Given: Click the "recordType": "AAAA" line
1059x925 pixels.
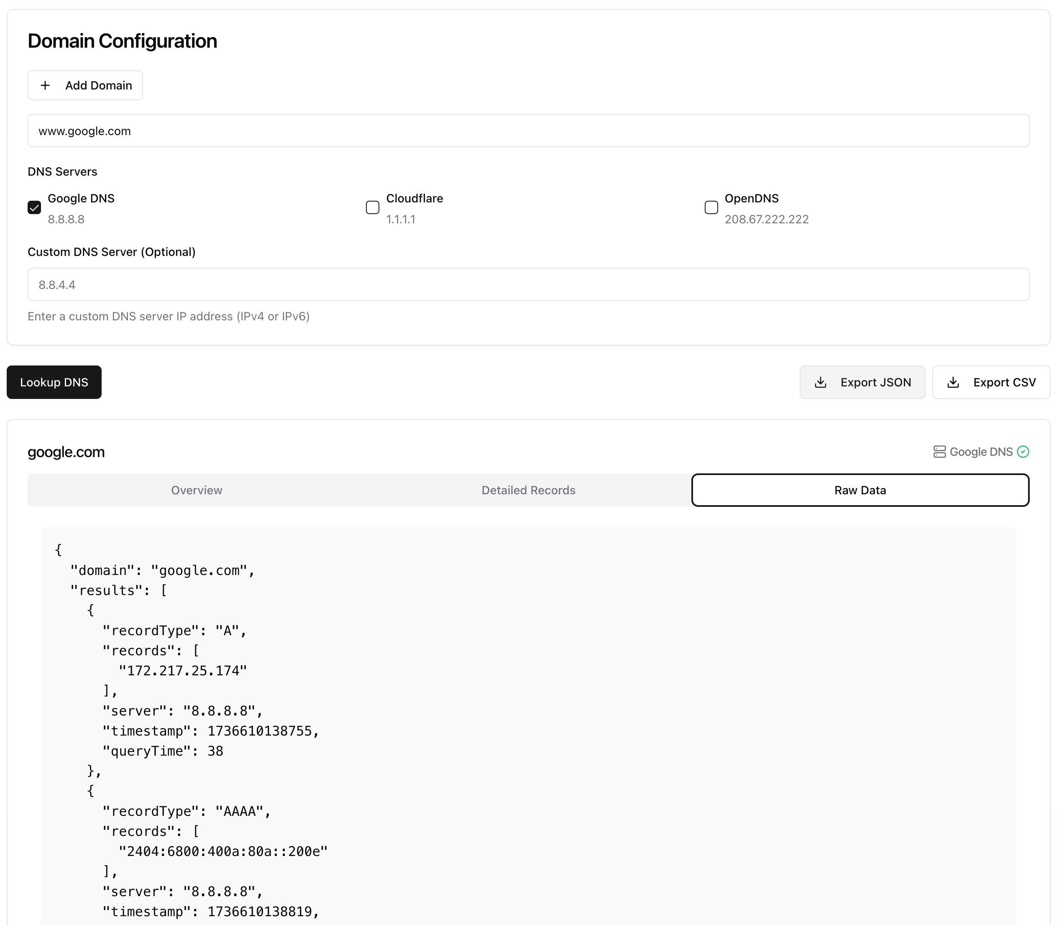Looking at the screenshot, I should pyautogui.click(x=187, y=811).
